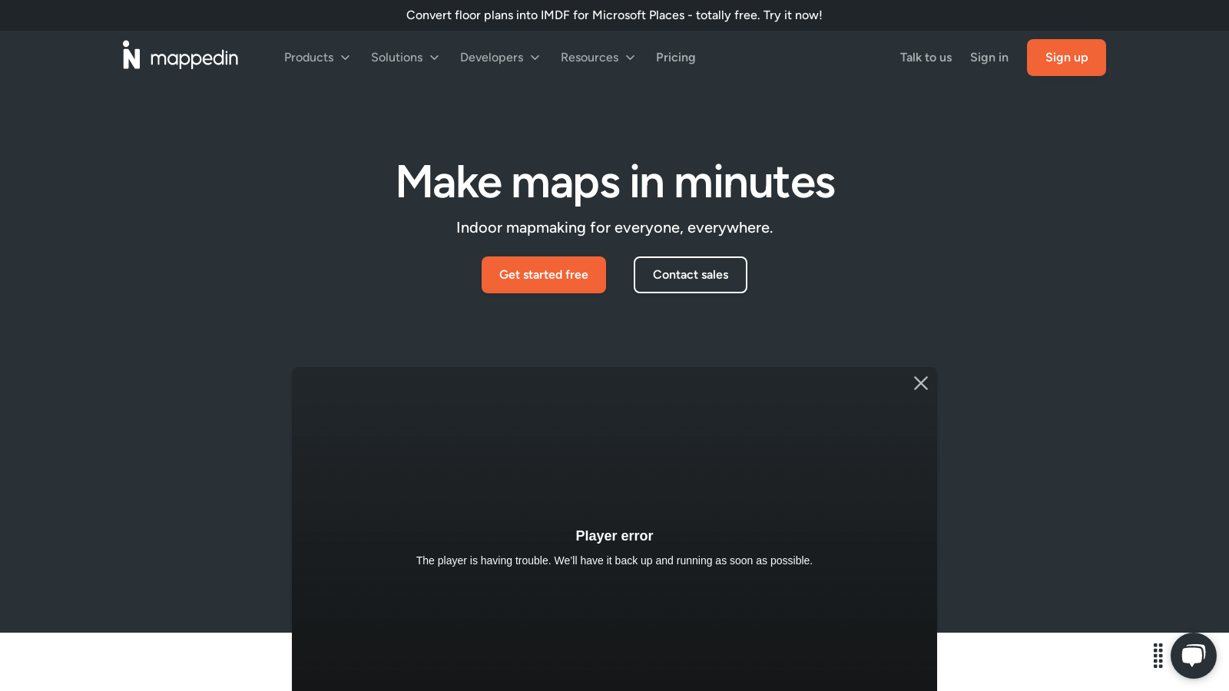Expand the Products dropdown
Viewport: 1229px width, 691px height.
point(317,58)
